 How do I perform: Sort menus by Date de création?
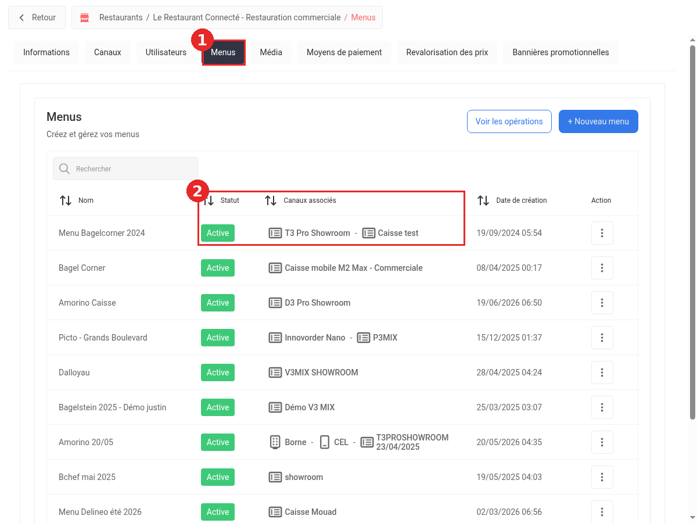pos(483,200)
